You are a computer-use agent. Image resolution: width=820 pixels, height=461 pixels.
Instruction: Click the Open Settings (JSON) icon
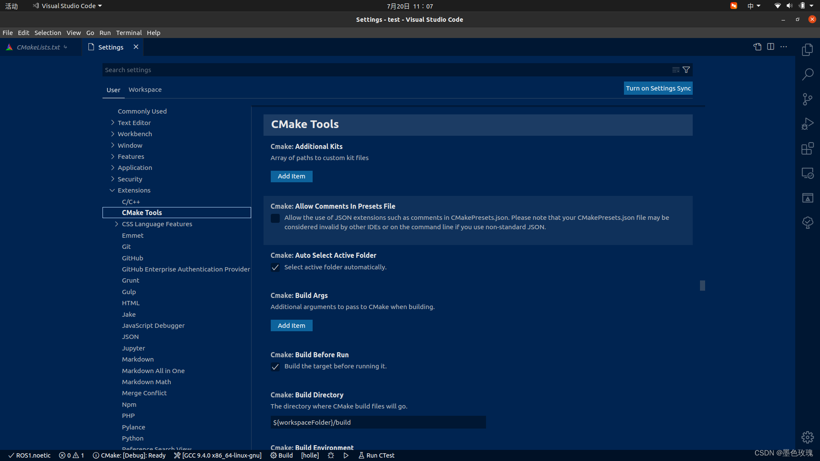(x=757, y=47)
